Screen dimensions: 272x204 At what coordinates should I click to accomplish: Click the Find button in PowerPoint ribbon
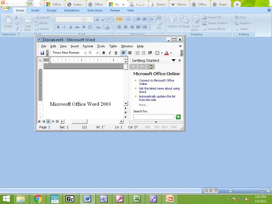coord(240,17)
